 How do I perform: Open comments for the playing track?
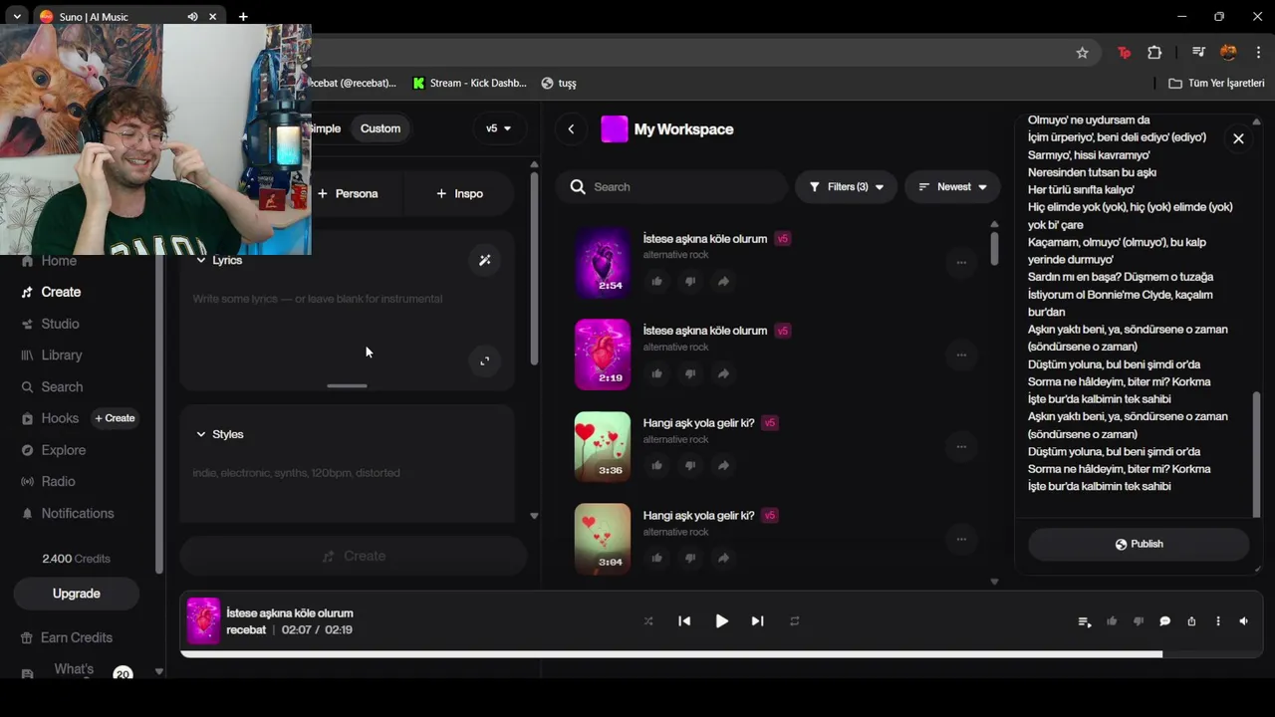coord(1164,621)
